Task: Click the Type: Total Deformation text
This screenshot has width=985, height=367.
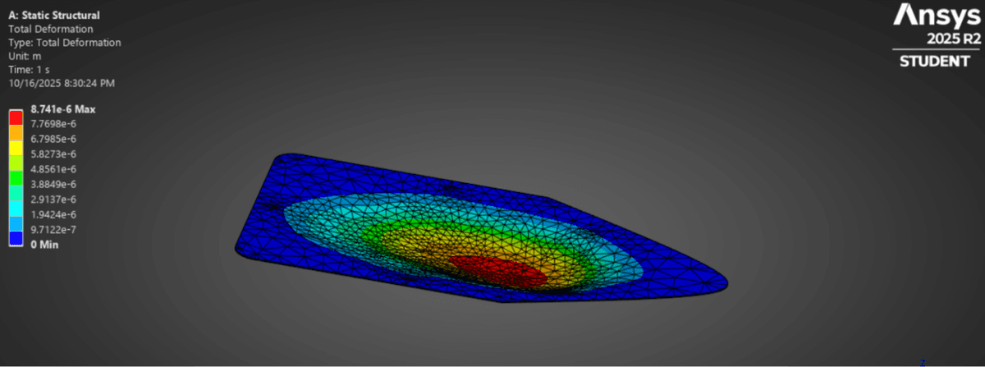Action: [x=65, y=43]
